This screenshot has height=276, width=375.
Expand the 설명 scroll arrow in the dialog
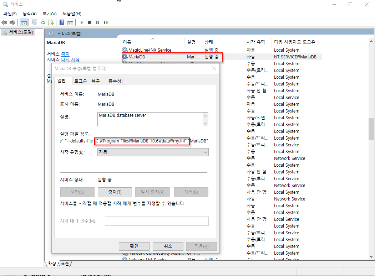(206, 115)
